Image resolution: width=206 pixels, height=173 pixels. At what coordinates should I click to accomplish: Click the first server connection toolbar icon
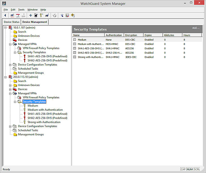(x=12, y=16)
